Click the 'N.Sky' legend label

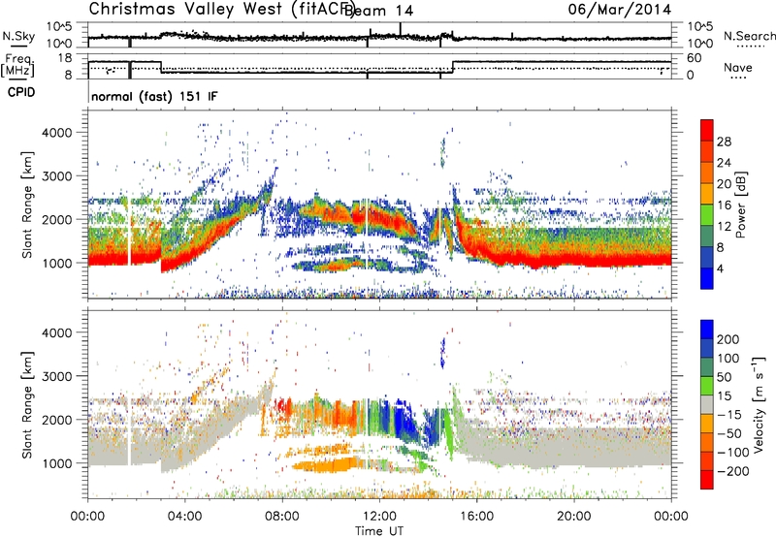point(18,37)
